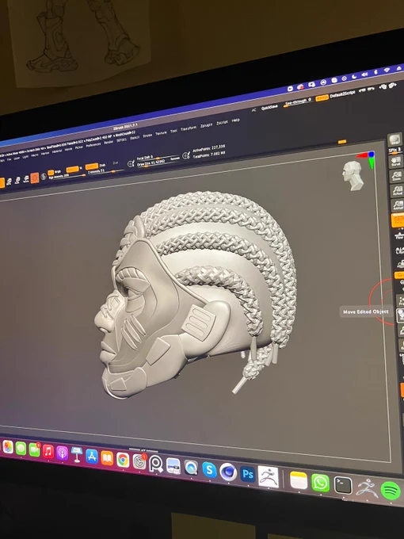Toggle the L.Sym local symmetry button
The height and width of the screenshot is (539, 404).
tap(400, 250)
